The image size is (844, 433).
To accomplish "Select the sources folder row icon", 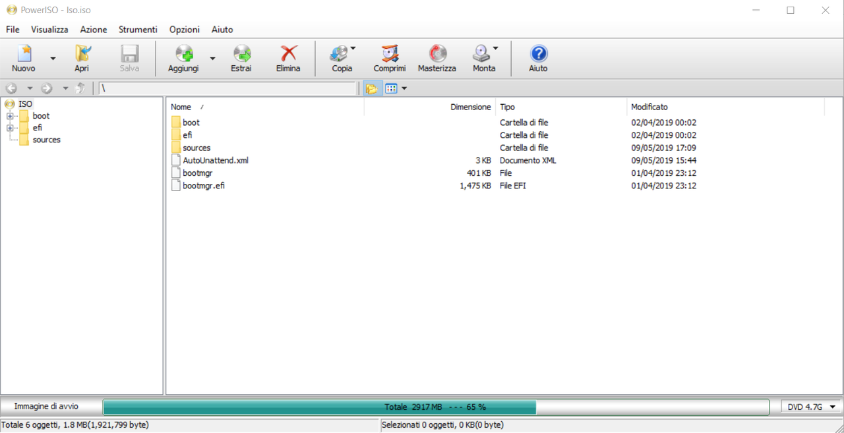I will click(176, 148).
